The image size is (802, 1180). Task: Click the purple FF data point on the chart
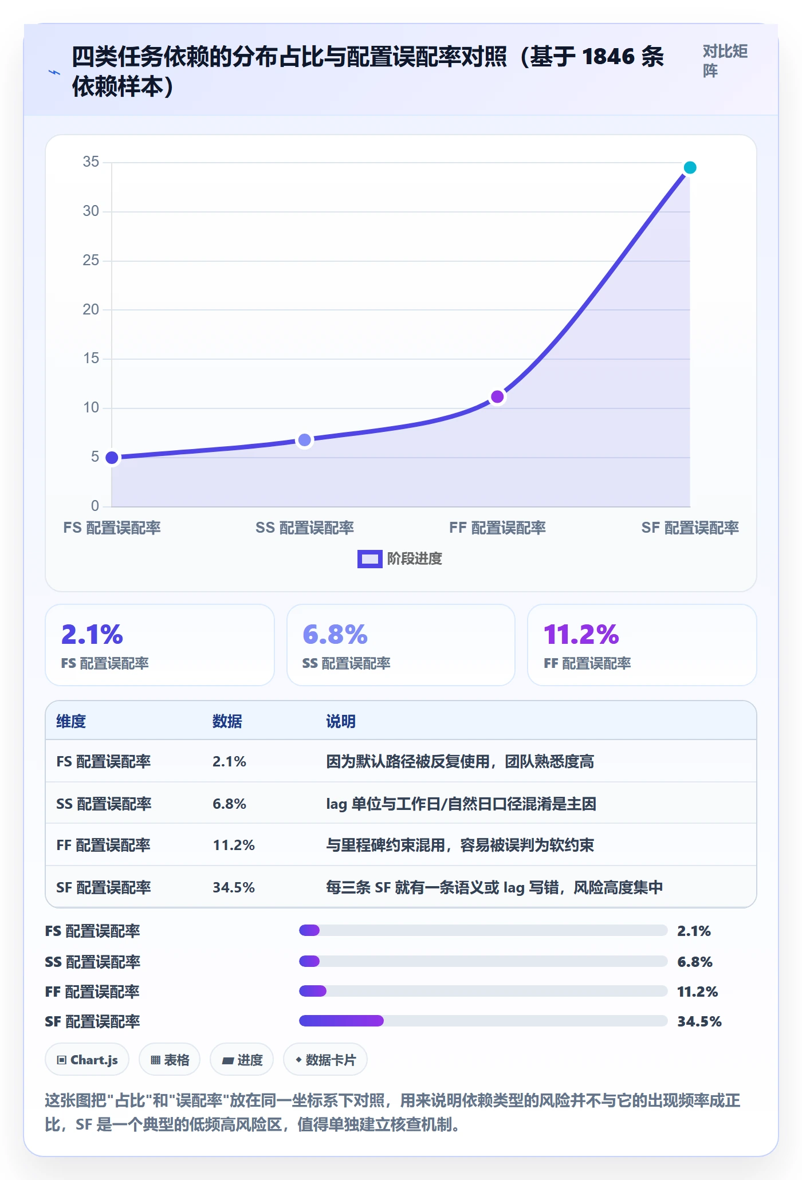pyautogui.click(x=497, y=396)
